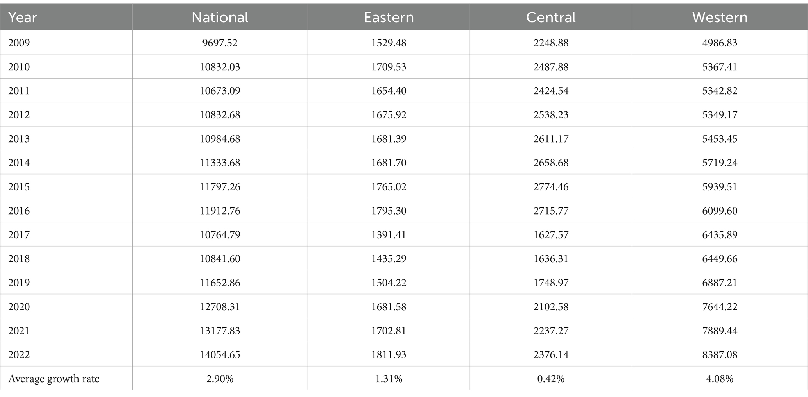Select Eastern value 1765.02 for 2015

click(x=389, y=187)
